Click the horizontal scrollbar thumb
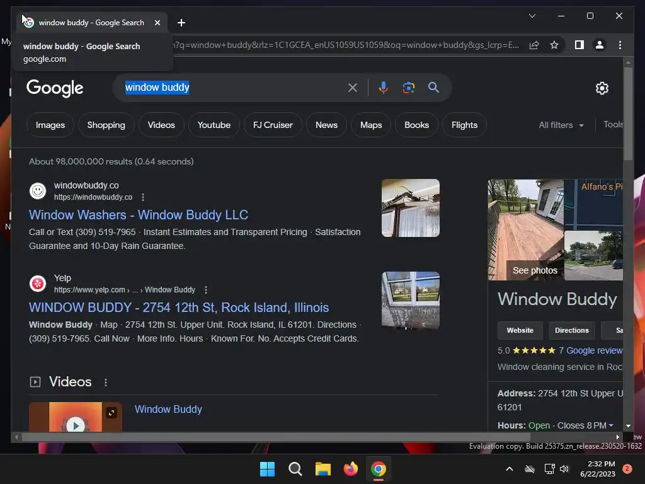645x484 pixels. click(x=276, y=437)
